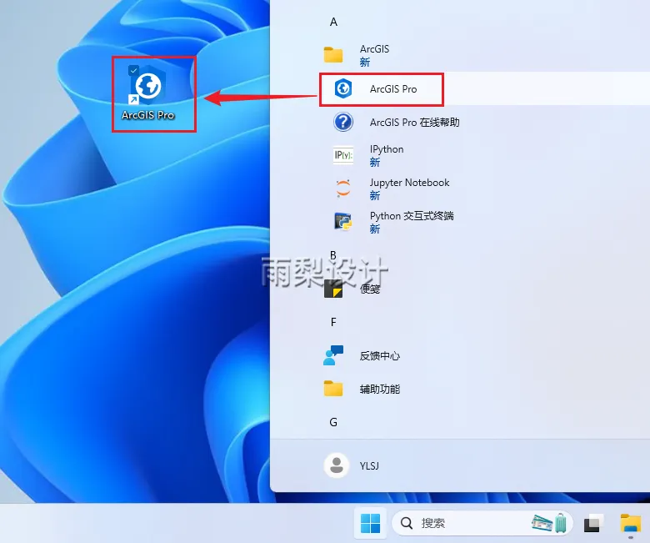The image size is (650, 543).
Task: Click the Python terminal icon
Action: coord(343,222)
